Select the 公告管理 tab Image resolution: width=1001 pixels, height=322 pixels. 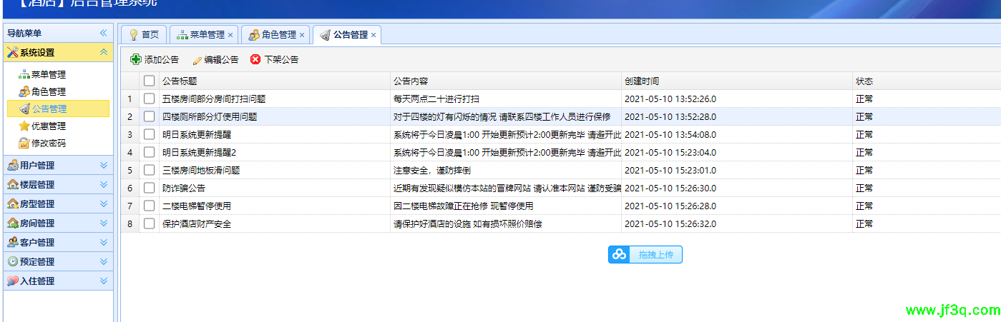[x=347, y=34]
